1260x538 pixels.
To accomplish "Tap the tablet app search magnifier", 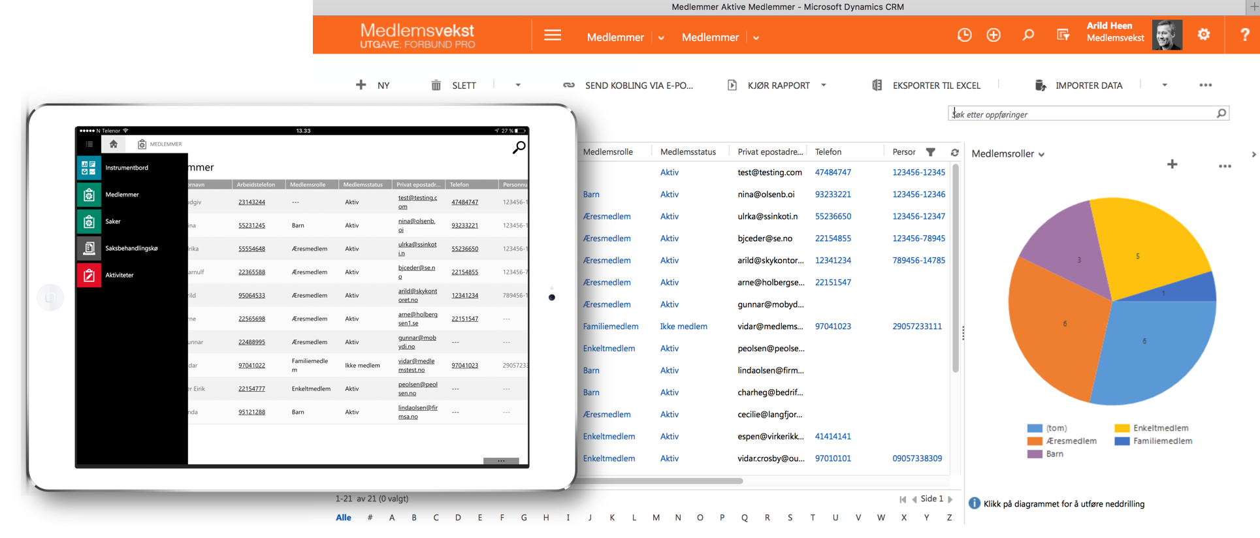I will pyautogui.click(x=519, y=148).
